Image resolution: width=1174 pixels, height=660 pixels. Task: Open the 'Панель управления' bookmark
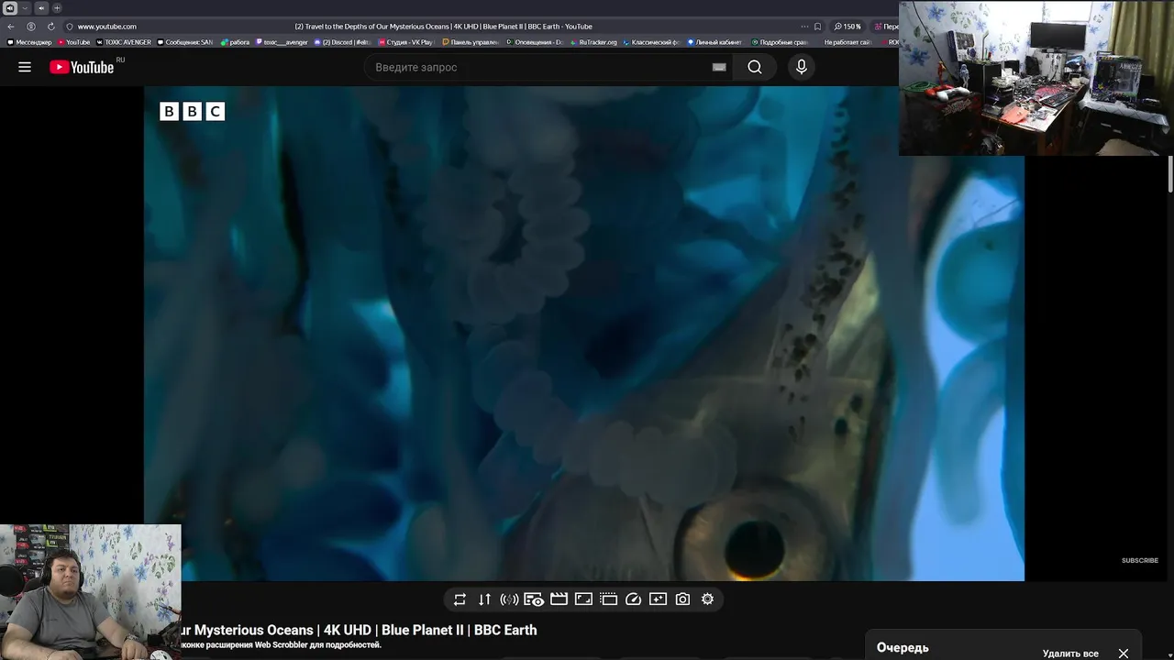coord(471,42)
